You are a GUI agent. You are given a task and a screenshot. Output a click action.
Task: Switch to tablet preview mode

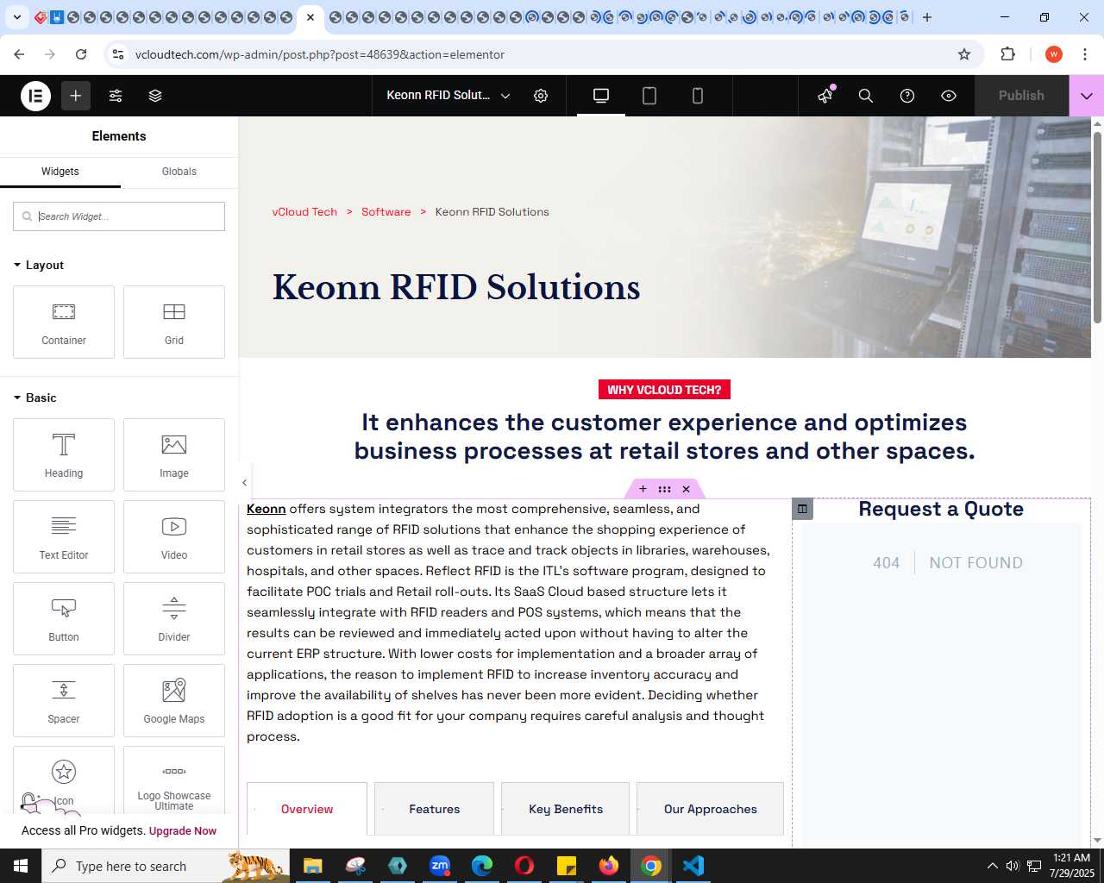pos(649,96)
